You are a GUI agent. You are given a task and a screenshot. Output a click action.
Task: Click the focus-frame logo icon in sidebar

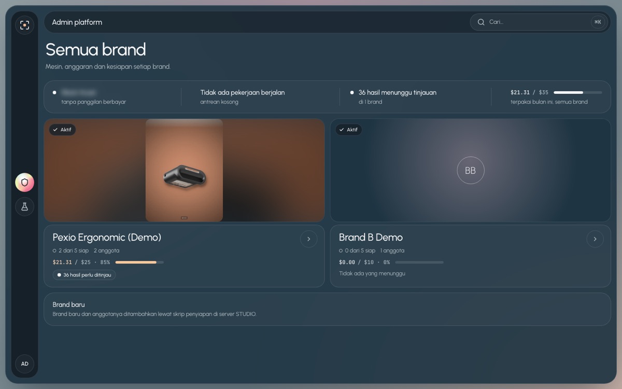[x=24, y=25]
